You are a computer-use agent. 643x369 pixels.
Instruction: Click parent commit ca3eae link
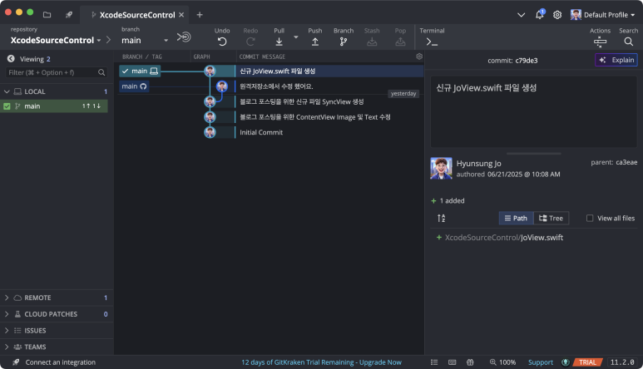(x=626, y=162)
